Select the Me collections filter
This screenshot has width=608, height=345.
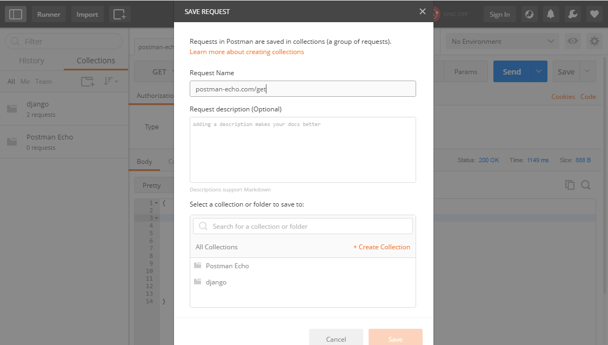(x=25, y=82)
